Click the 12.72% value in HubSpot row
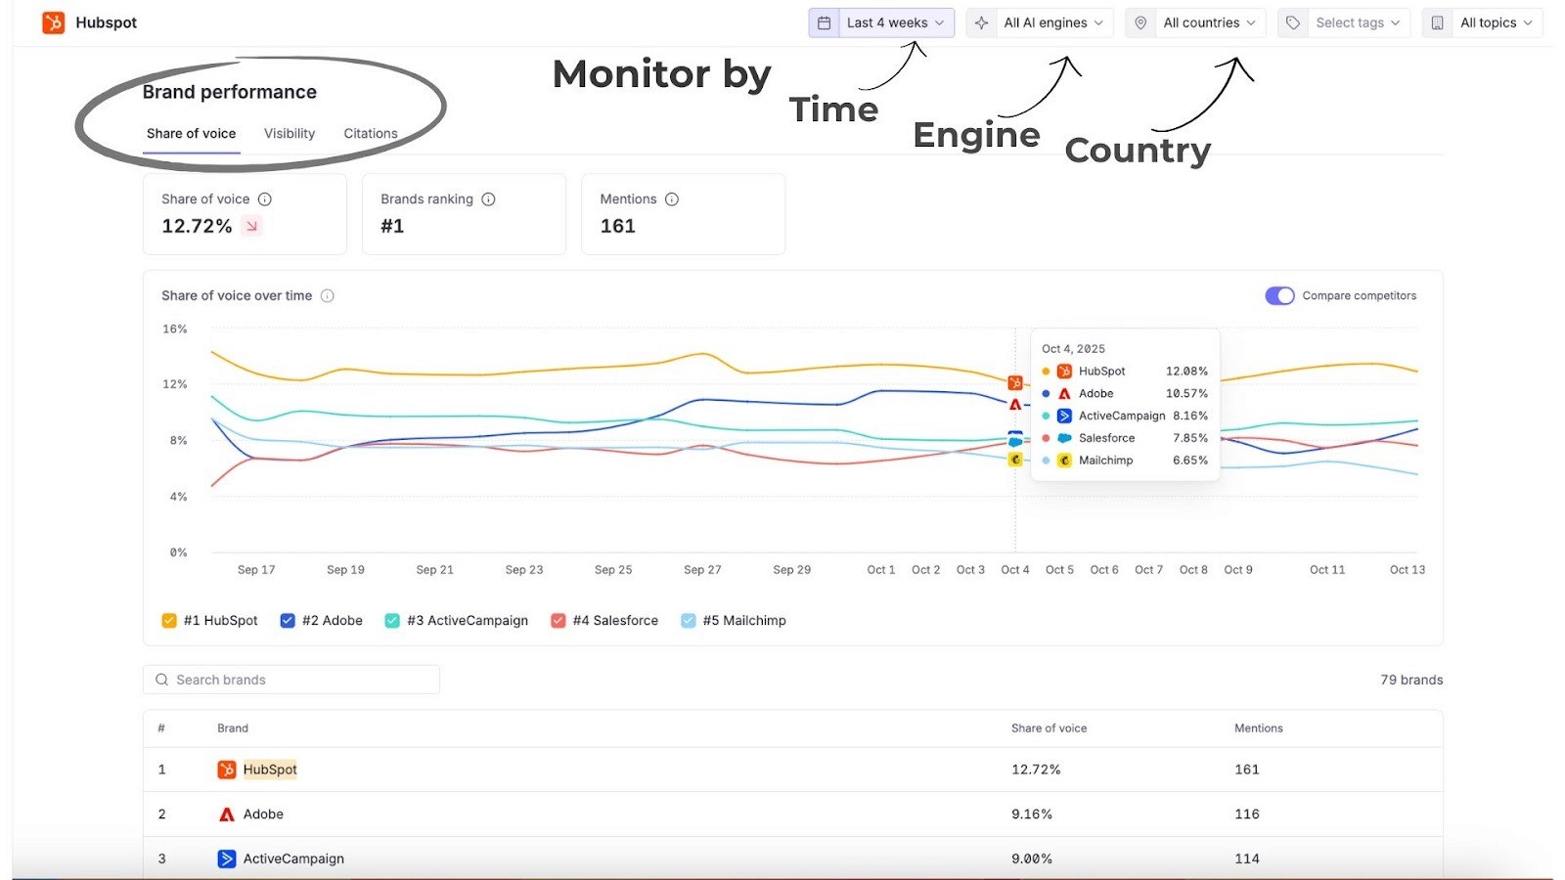 click(x=1036, y=770)
